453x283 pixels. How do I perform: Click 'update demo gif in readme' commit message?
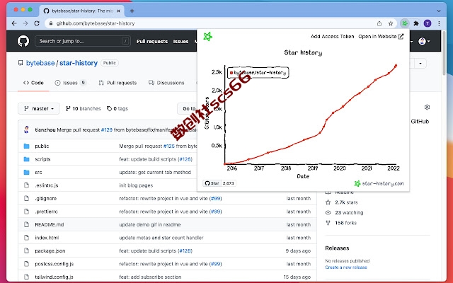pos(150,225)
